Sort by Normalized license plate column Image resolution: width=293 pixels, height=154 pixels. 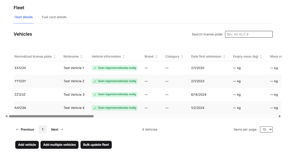coord(54,57)
